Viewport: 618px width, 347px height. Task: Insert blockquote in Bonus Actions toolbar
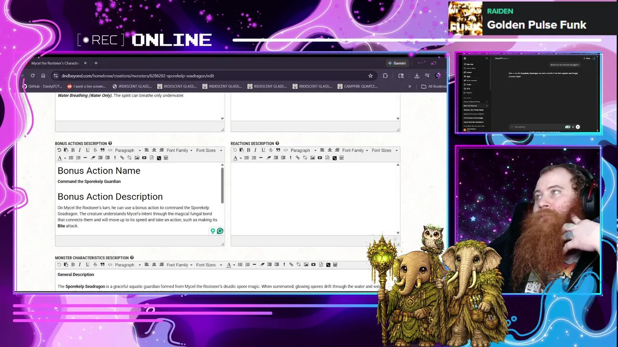tap(102, 150)
